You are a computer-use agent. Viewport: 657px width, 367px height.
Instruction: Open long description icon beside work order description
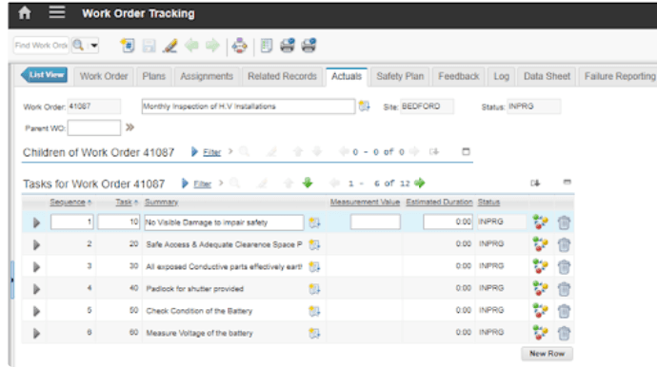click(364, 106)
